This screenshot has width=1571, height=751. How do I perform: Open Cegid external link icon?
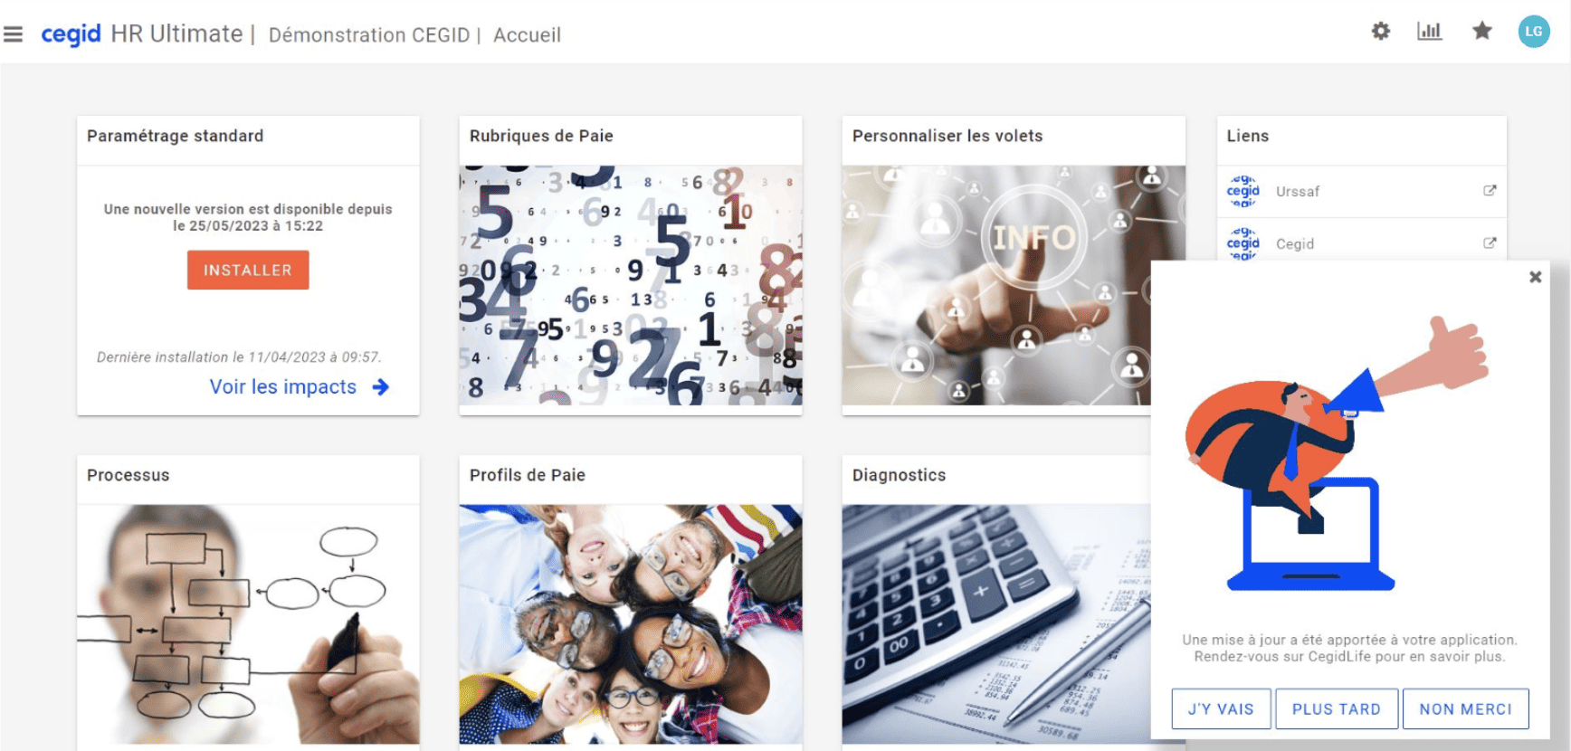tap(1490, 243)
